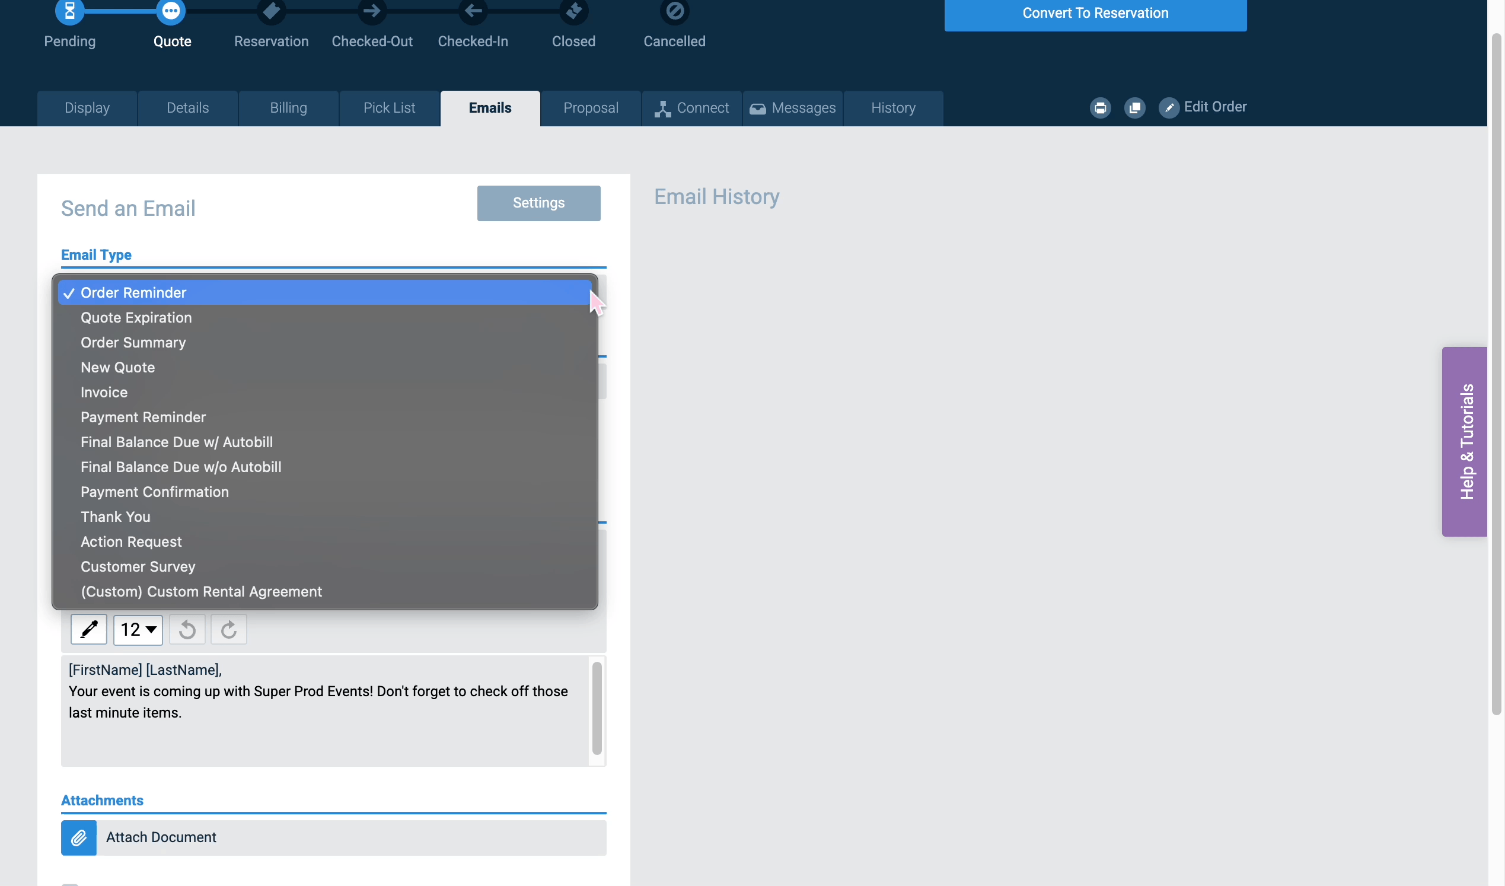Open the History tab
The height and width of the screenshot is (886, 1505).
point(894,108)
